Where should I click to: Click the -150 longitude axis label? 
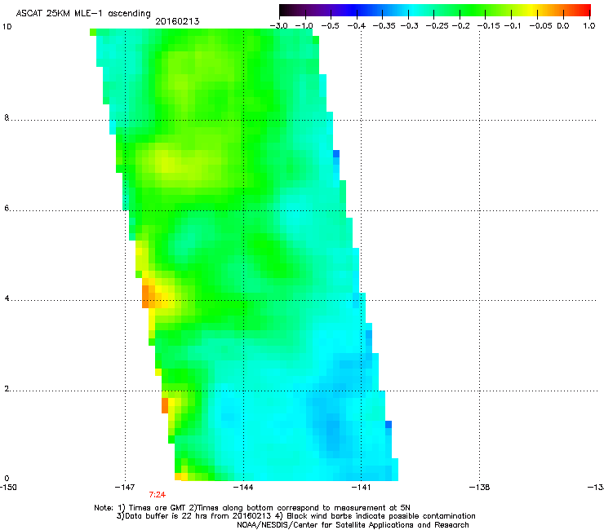[x=8, y=488]
